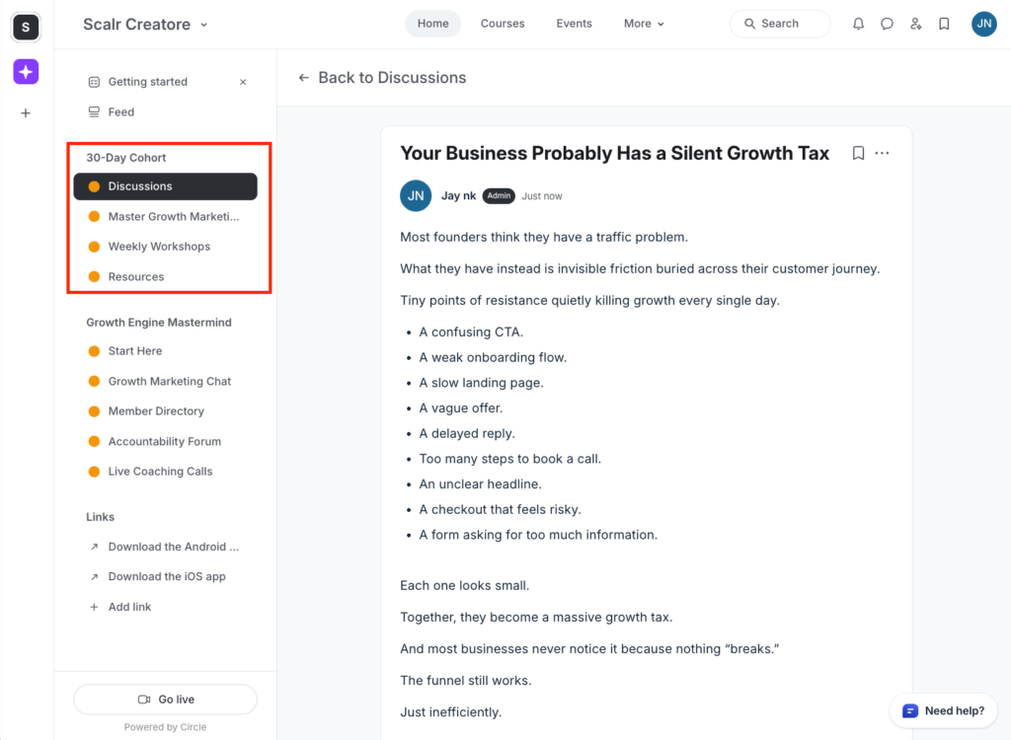The height and width of the screenshot is (740, 1011).
Task: Open Growth Marketing Chat space
Action: pos(165,382)
